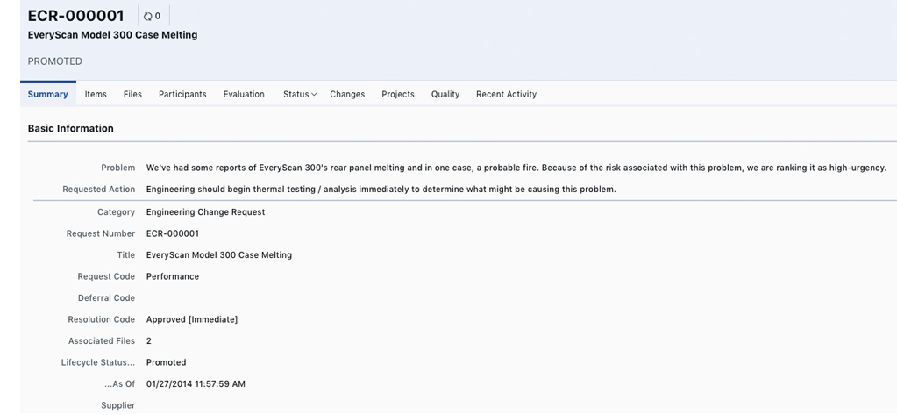The height and width of the screenshot is (415, 897).
Task: Switch to the Projects tab
Action: tap(398, 95)
